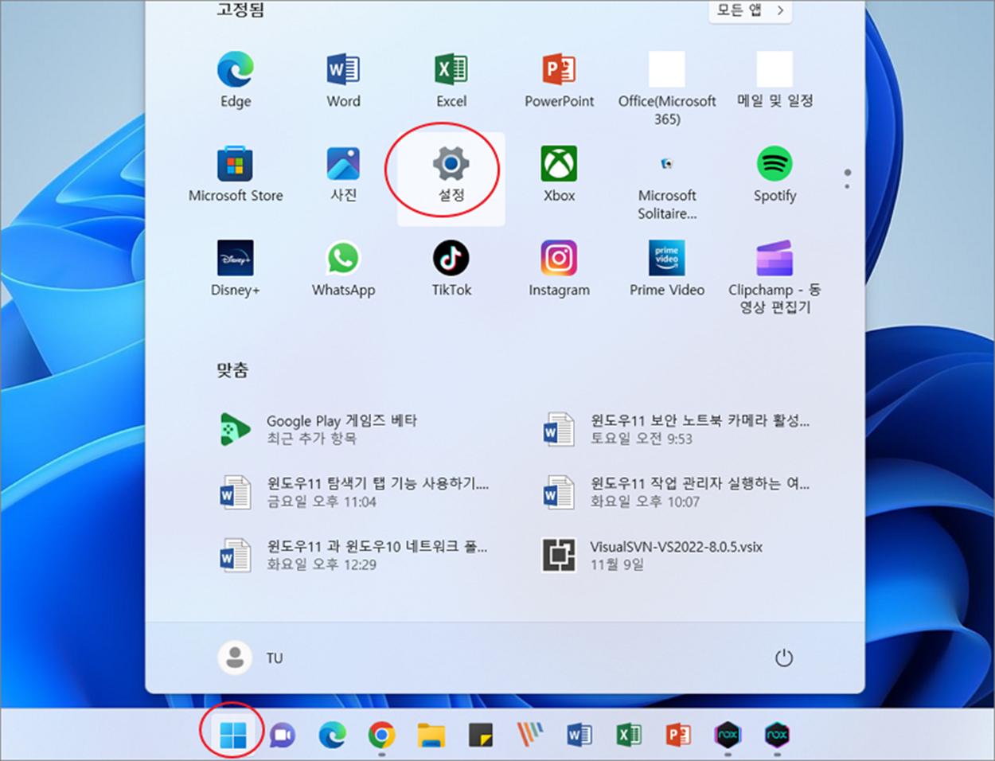Open Google Chrome from the taskbar
Viewport: 995px width, 761px height.
[381, 735]
